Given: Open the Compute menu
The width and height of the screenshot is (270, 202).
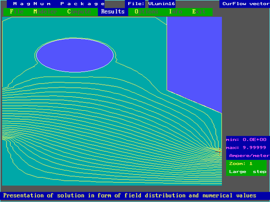Looking at the screenshot, I should (x=79, y=12).
